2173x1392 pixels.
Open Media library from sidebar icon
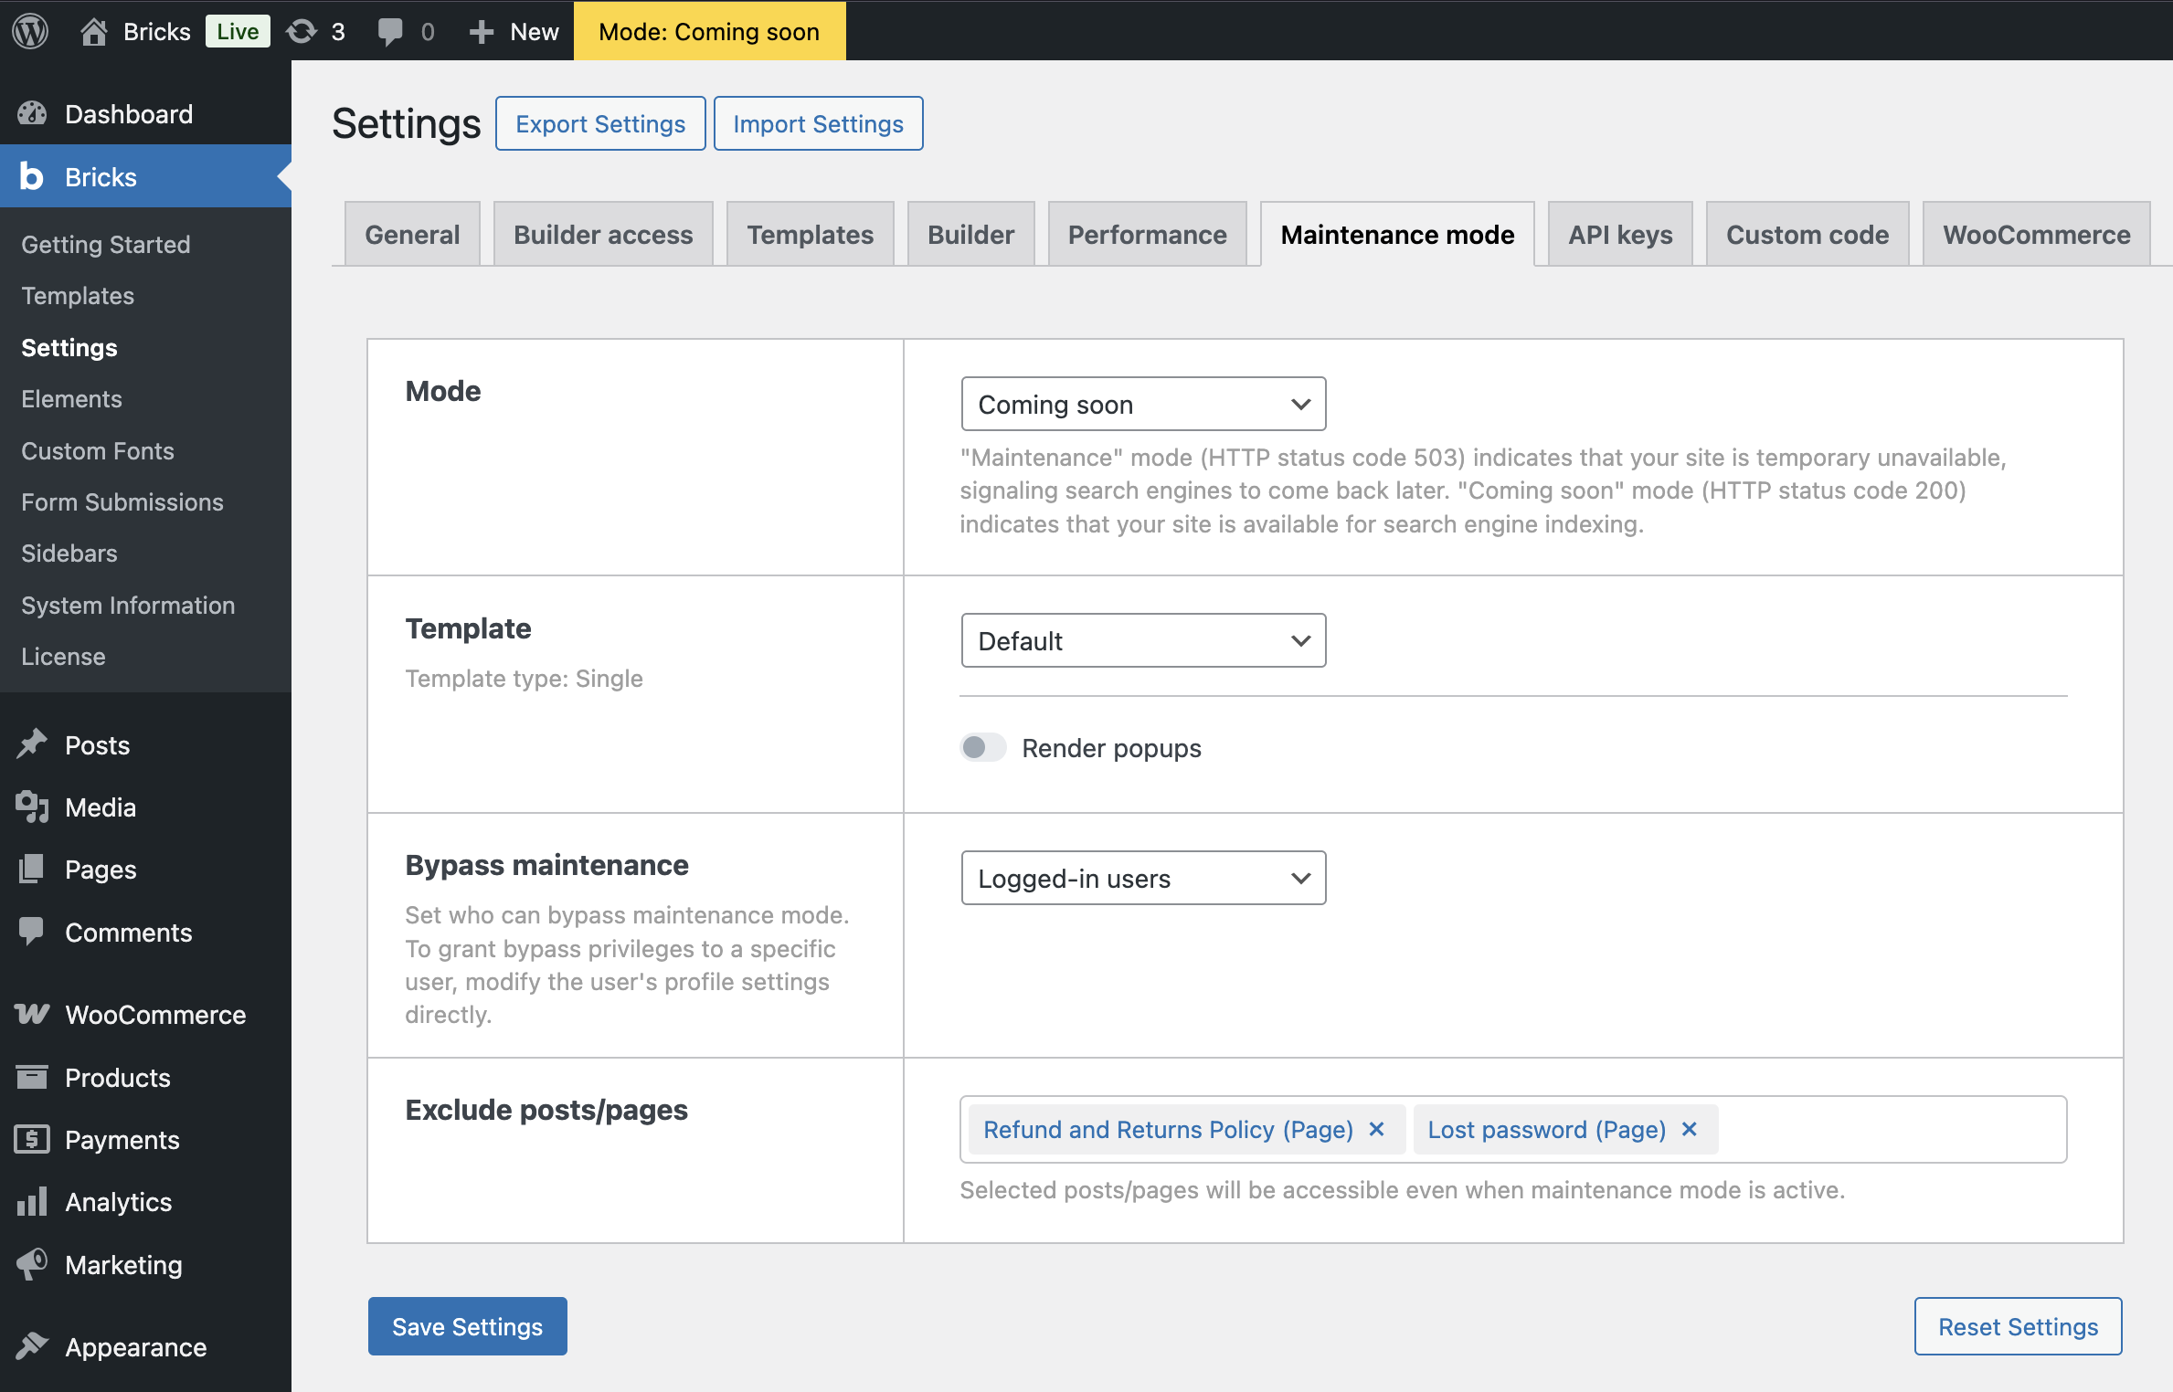click(x=32, y=807)
